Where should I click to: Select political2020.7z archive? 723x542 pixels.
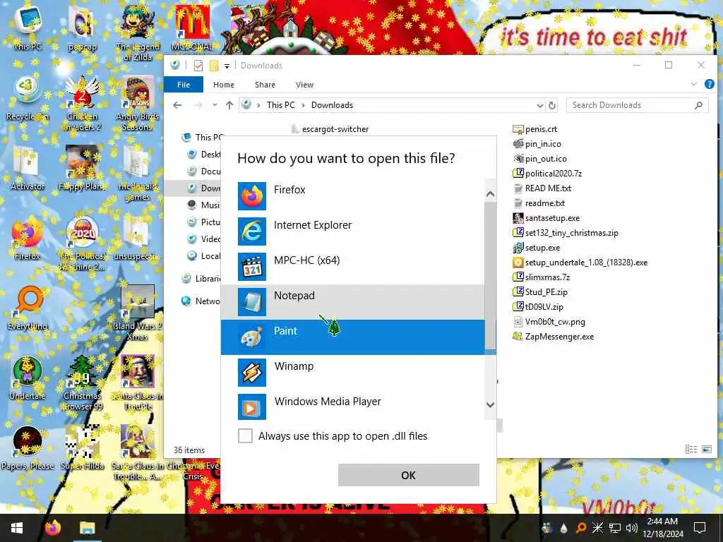pyautogui.click(x=547, y=174)
